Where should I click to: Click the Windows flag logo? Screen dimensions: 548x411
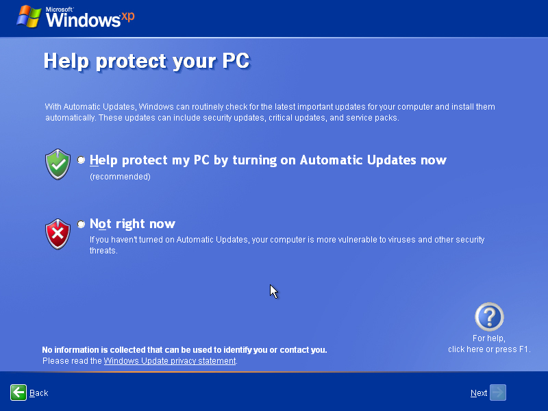pos(29,16)
